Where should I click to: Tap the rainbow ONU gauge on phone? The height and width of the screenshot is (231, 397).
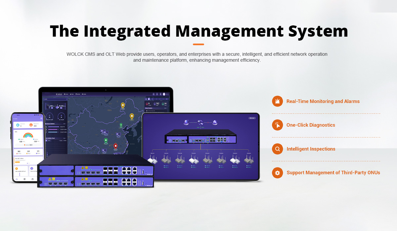click(x=28, y=135)
